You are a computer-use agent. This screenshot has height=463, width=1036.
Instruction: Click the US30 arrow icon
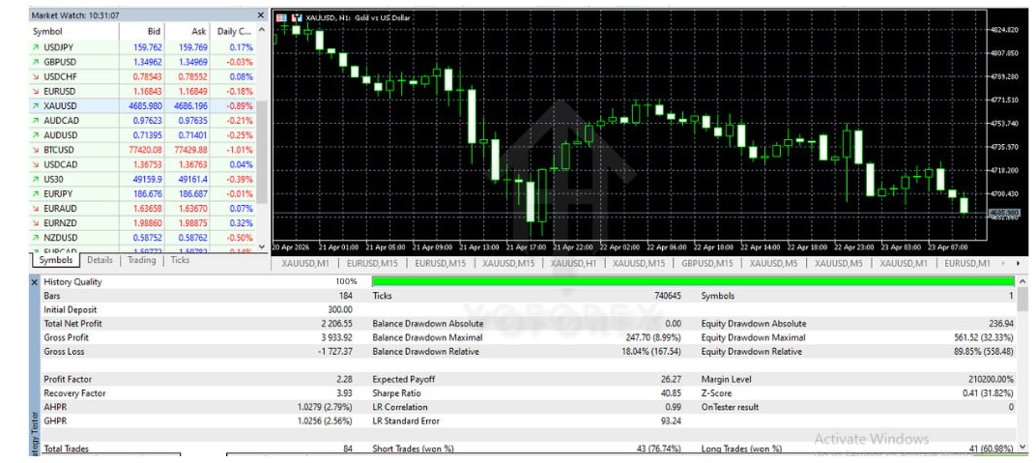click(35, 179)
